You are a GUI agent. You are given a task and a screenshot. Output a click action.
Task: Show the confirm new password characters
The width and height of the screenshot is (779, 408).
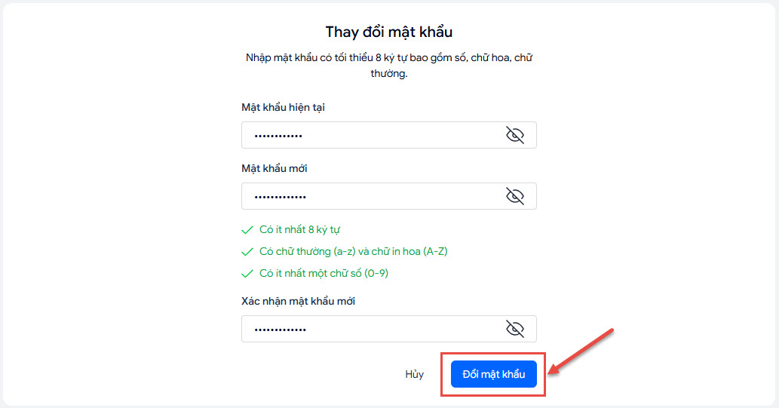515,329
